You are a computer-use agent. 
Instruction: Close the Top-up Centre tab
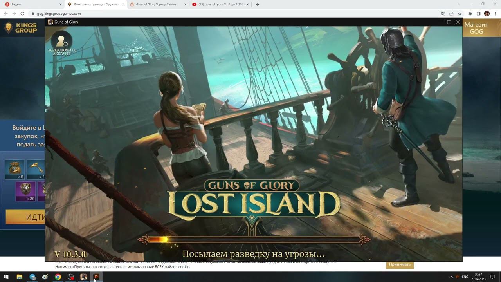pyautogui.click(x=185, y=4)
